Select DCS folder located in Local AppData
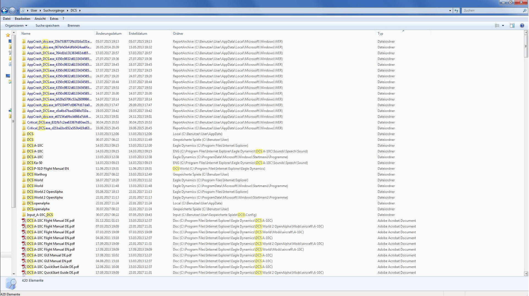Screen dimensions: 529x296 (30, 134)
